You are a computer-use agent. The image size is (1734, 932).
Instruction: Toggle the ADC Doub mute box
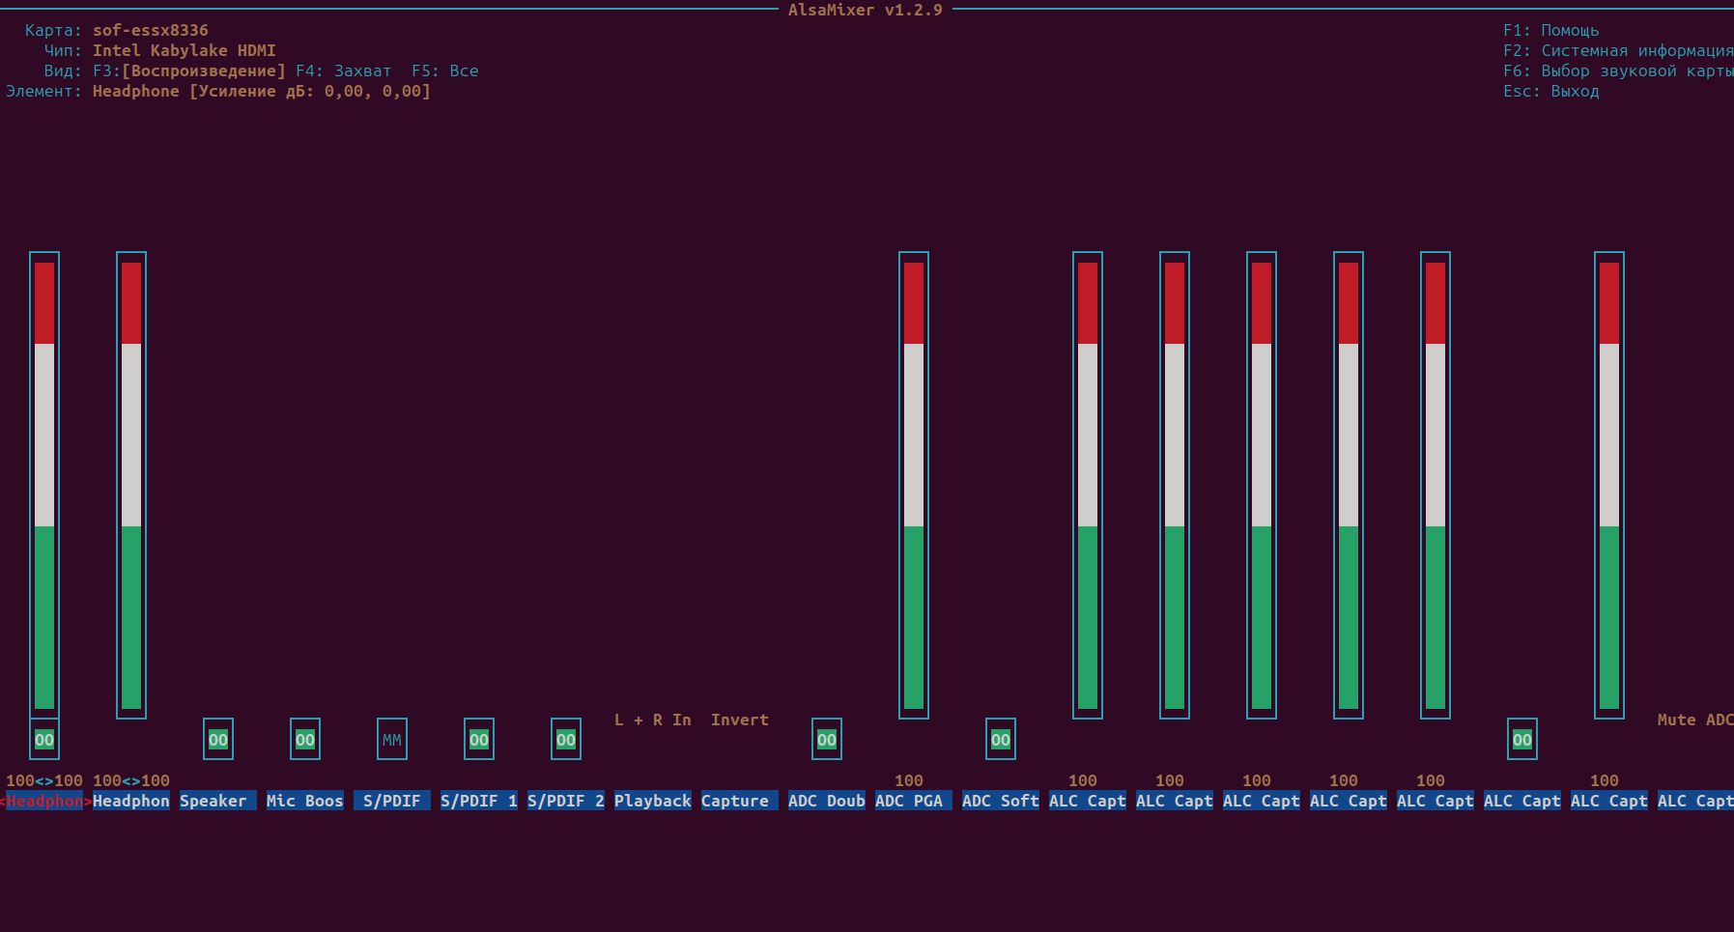(827, 740)
